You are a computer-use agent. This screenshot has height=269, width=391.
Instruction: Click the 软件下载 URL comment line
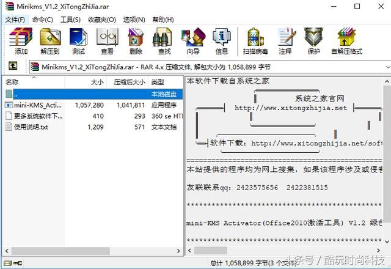296,143
